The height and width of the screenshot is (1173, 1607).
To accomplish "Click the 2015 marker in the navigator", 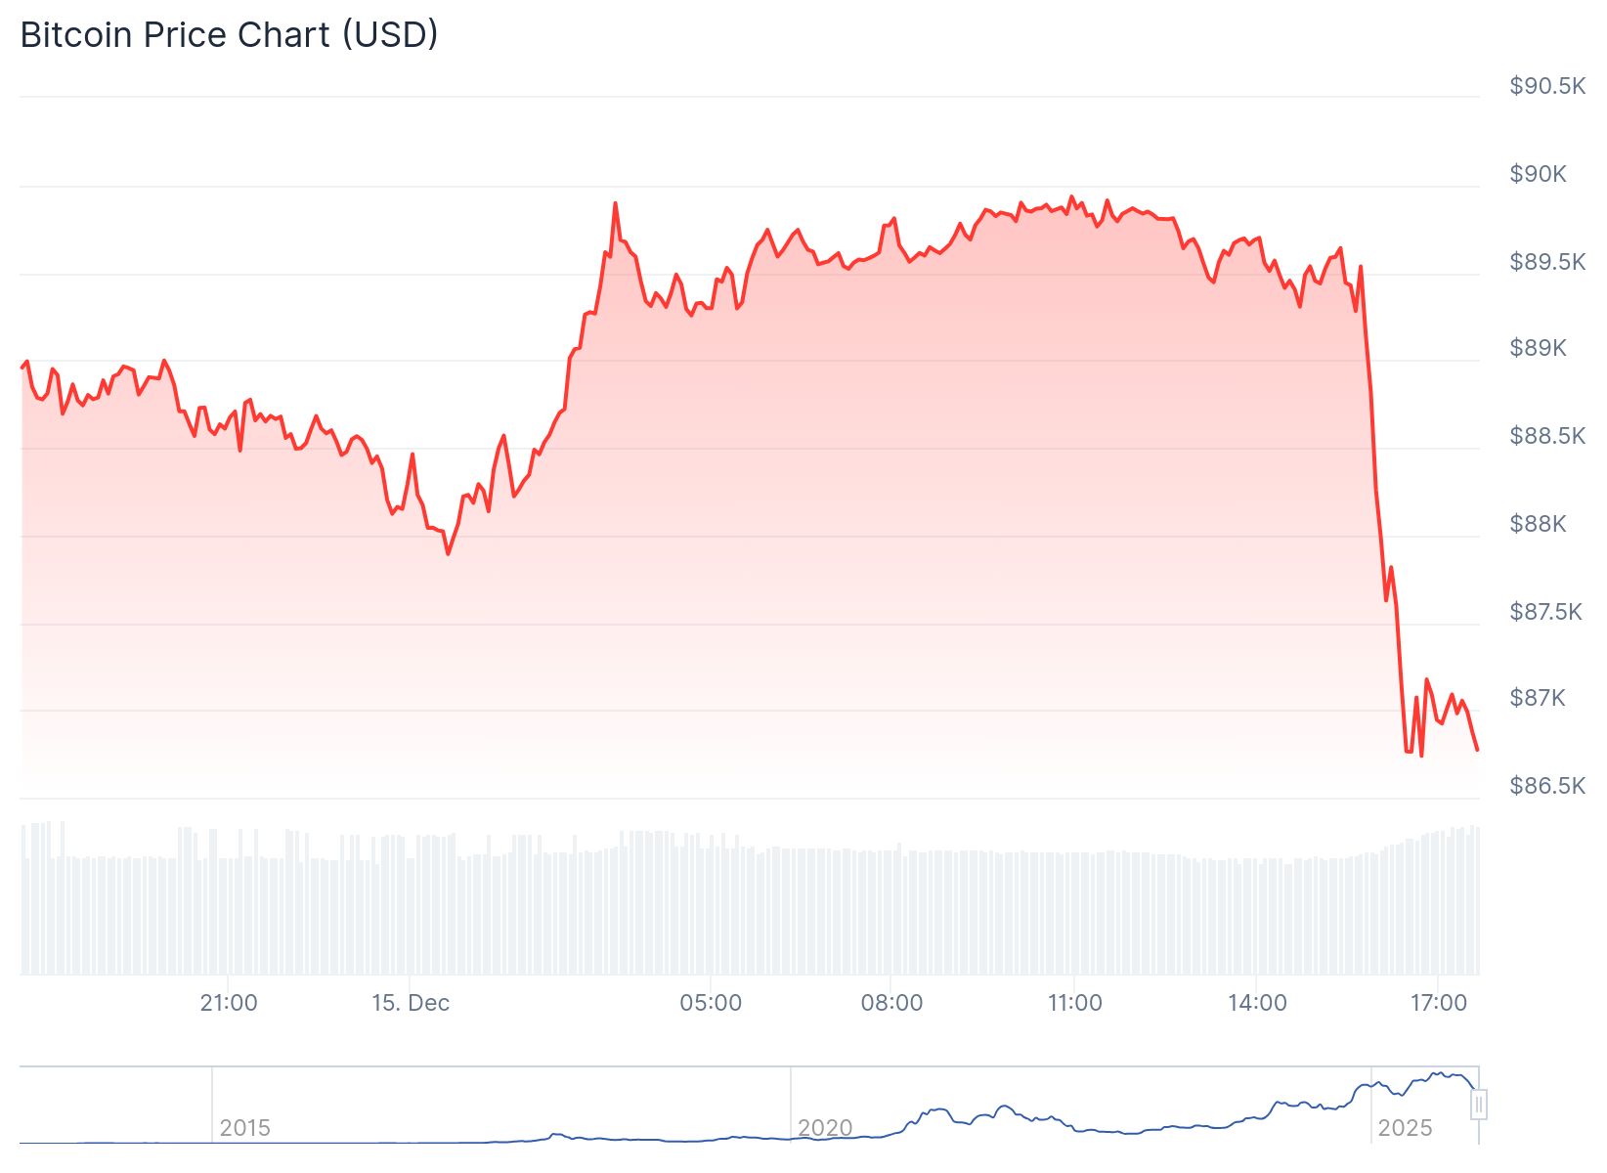I will (244, 1128).
